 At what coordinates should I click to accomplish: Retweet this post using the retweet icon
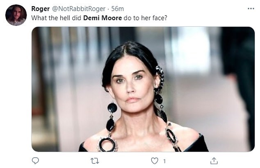[x=95, y=161]
